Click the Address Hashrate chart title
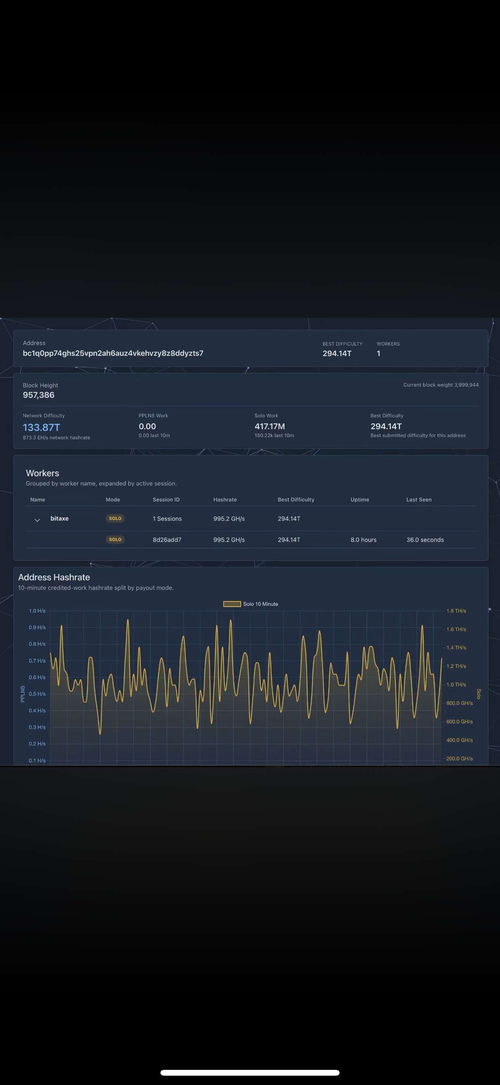This screenshot has width=500, height=1085. (54, 577)
